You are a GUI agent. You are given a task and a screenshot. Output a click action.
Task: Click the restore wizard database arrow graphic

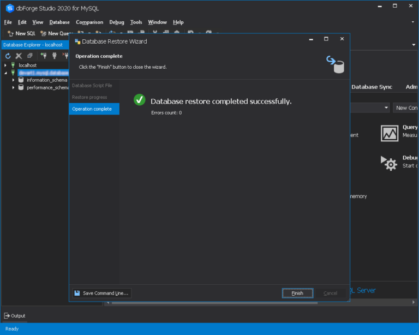click(x=335, y=64)
